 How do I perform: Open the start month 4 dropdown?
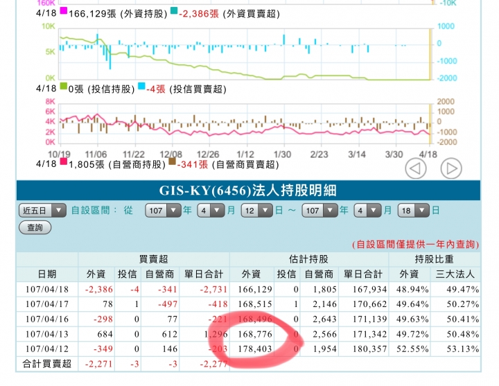[x=211, y=211]
